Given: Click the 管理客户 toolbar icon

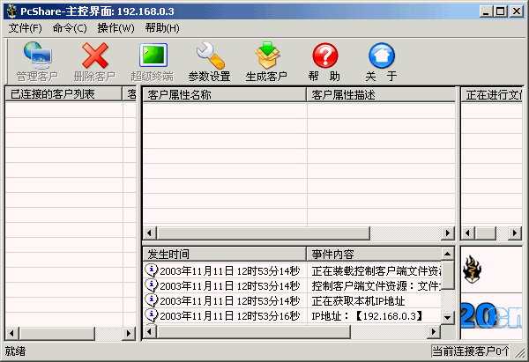Looking at the screenshot, I should (37, 57).
